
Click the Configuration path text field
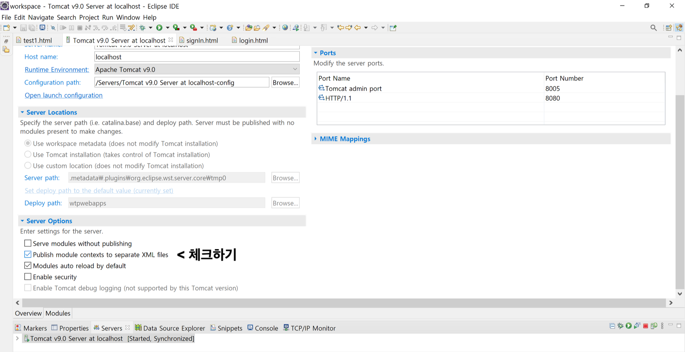click(182, 82)
